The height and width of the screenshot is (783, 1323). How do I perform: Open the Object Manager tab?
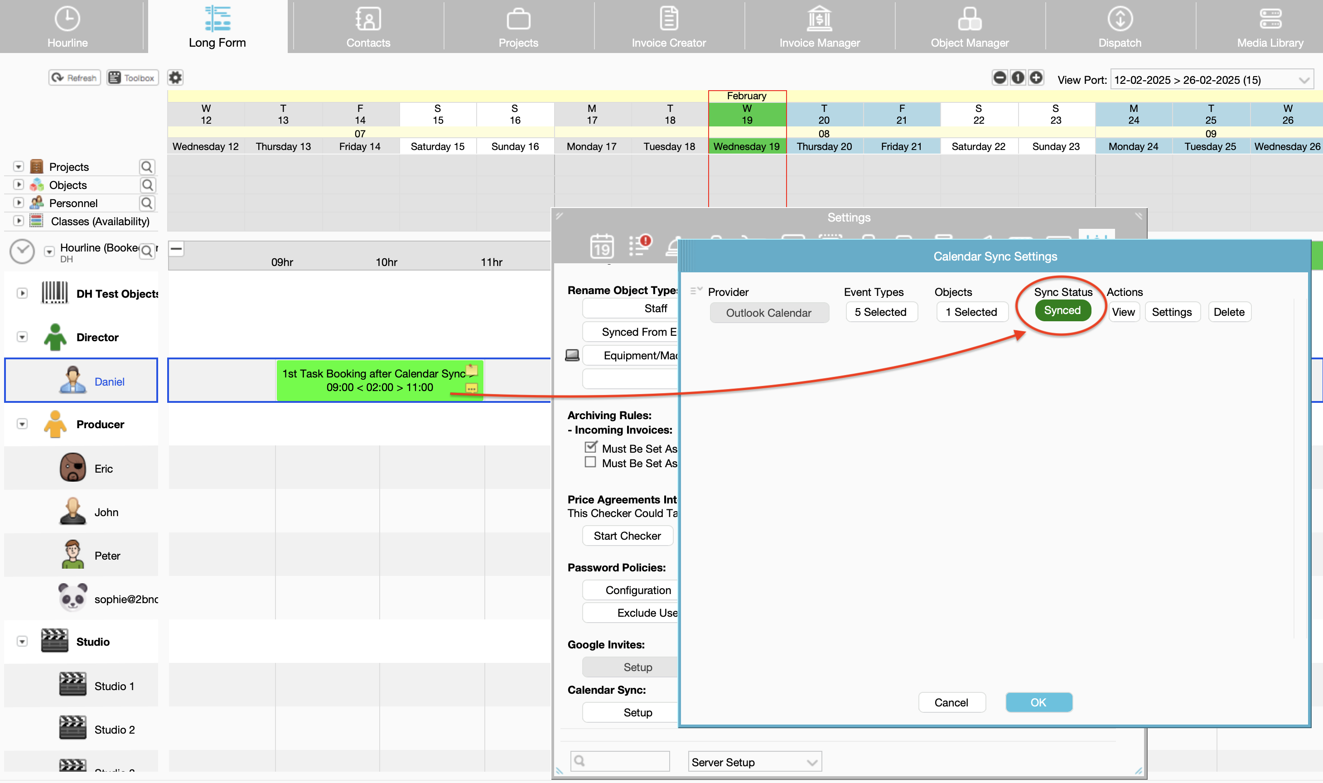[x=969, y=26]
